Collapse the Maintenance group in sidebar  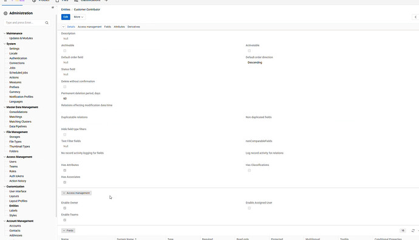point(4,33)
